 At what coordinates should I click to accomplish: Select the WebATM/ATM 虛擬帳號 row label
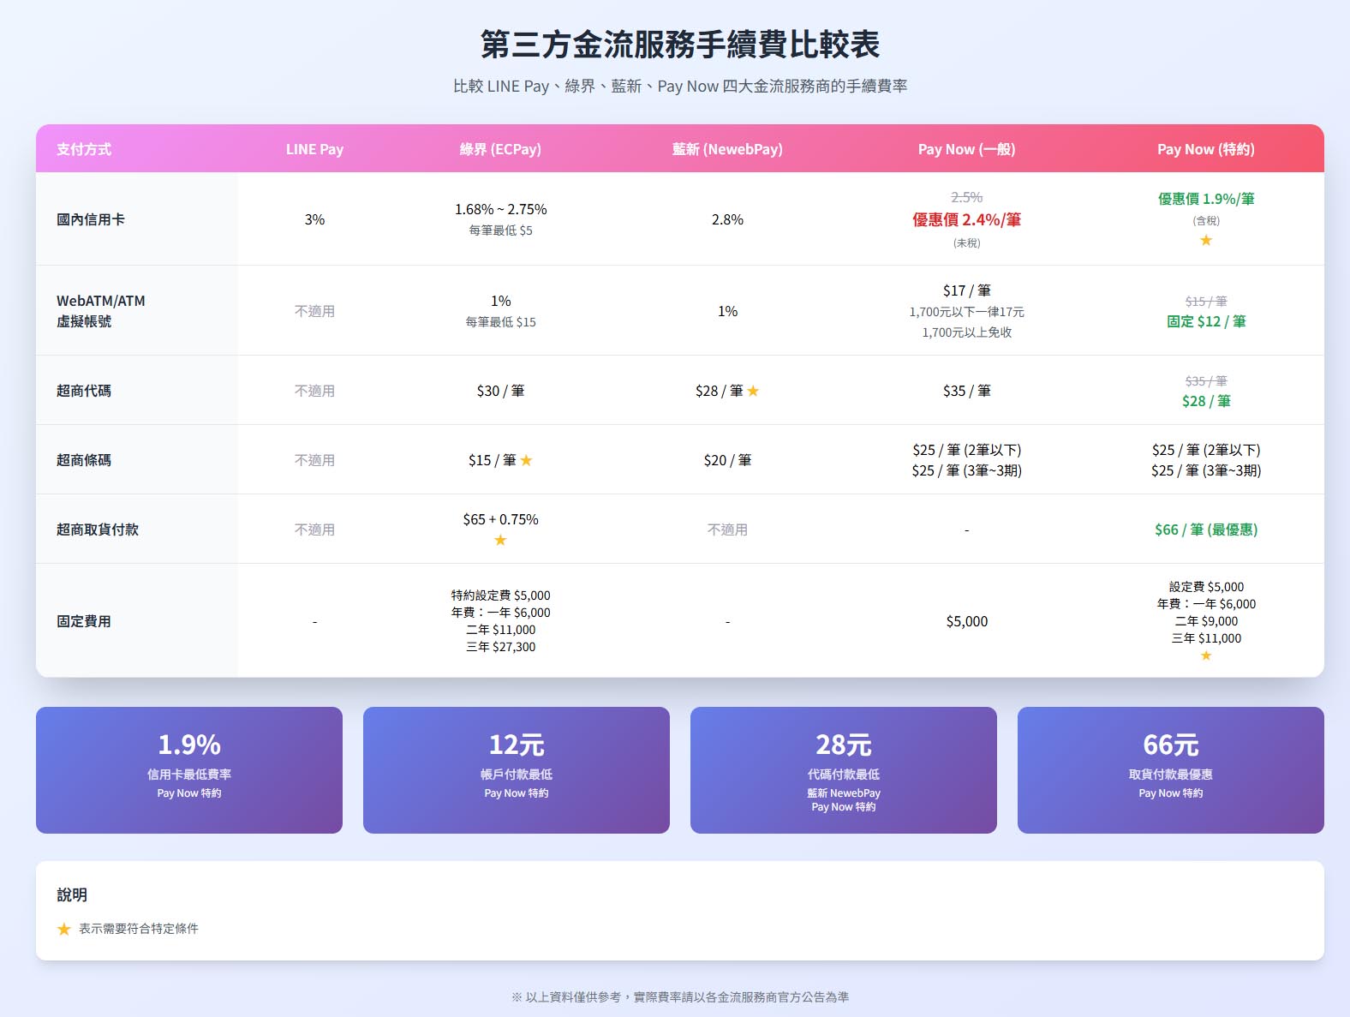(x=101, y=311)
